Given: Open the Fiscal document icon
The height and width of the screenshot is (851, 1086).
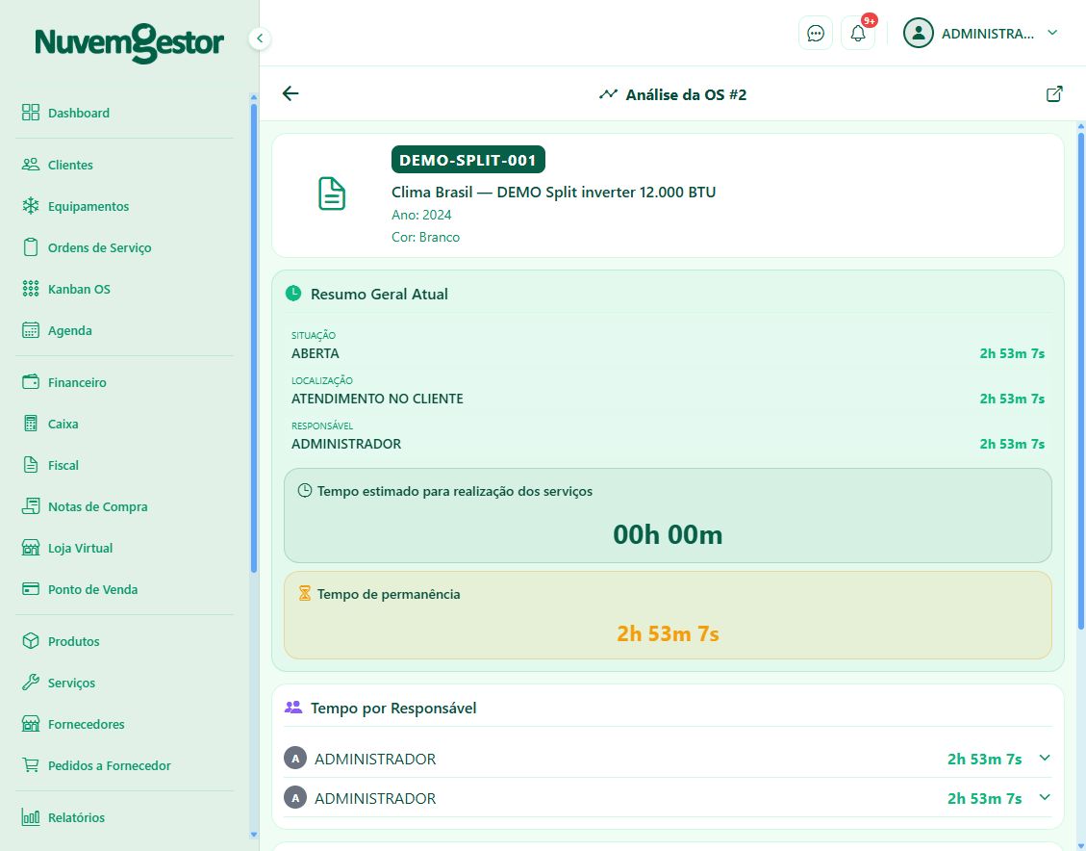Looking at the screenshot, I should pos(31,465).
